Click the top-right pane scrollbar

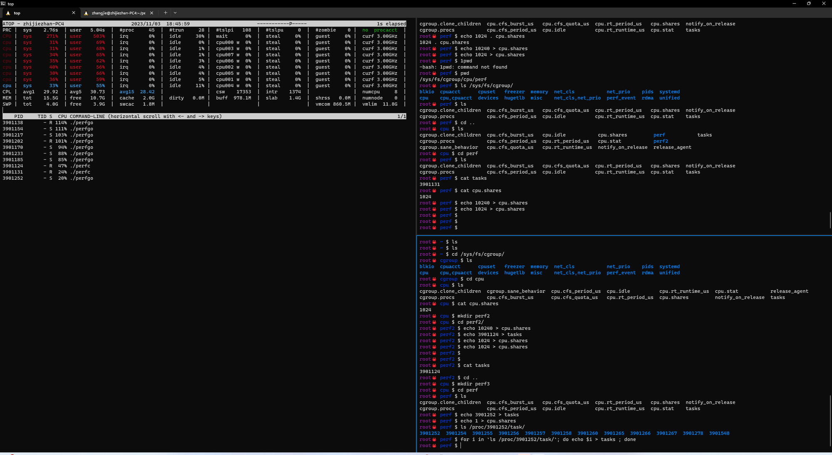[830, 220]
